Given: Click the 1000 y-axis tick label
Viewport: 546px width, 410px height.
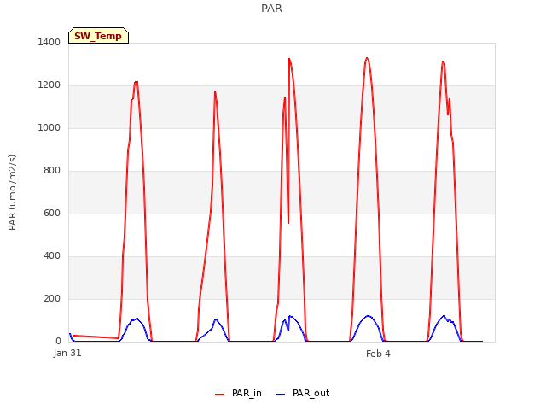Looking at the screenshot, I should coord(49,127).
